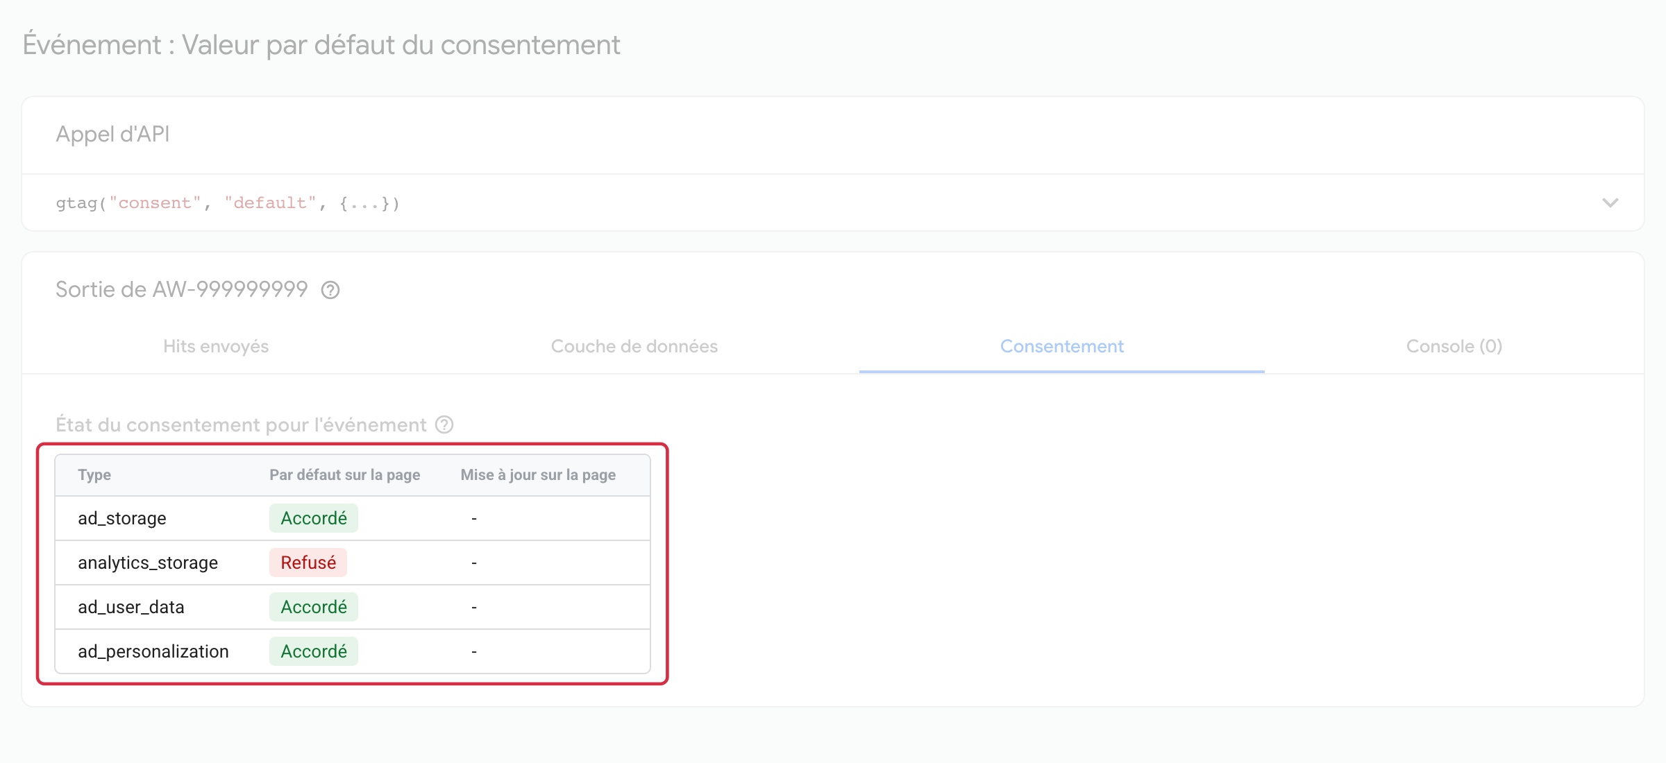
Task: Click the ad_storage row label
Action: pyautogui.click(x=122, y=518)
